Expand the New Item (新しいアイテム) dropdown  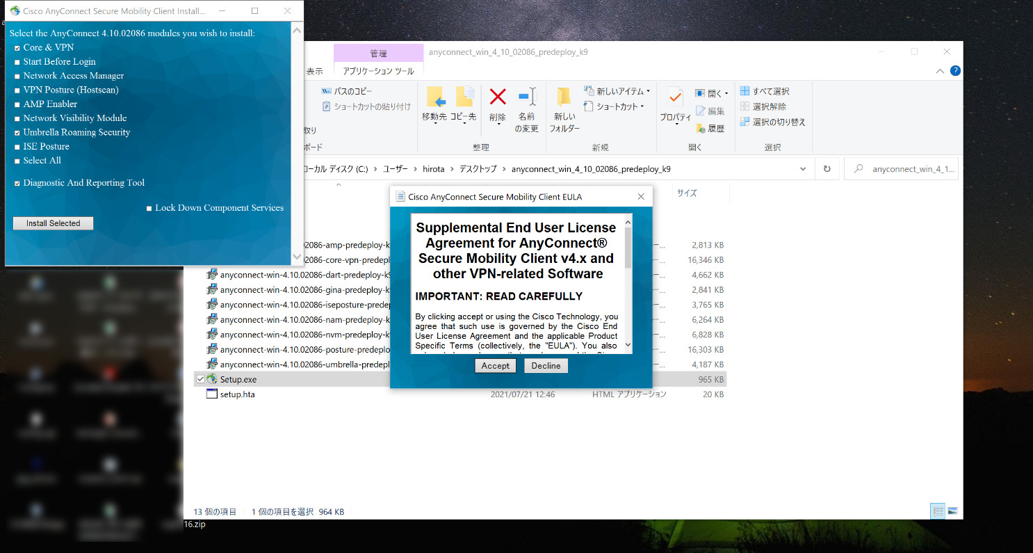tap(648, 91)
